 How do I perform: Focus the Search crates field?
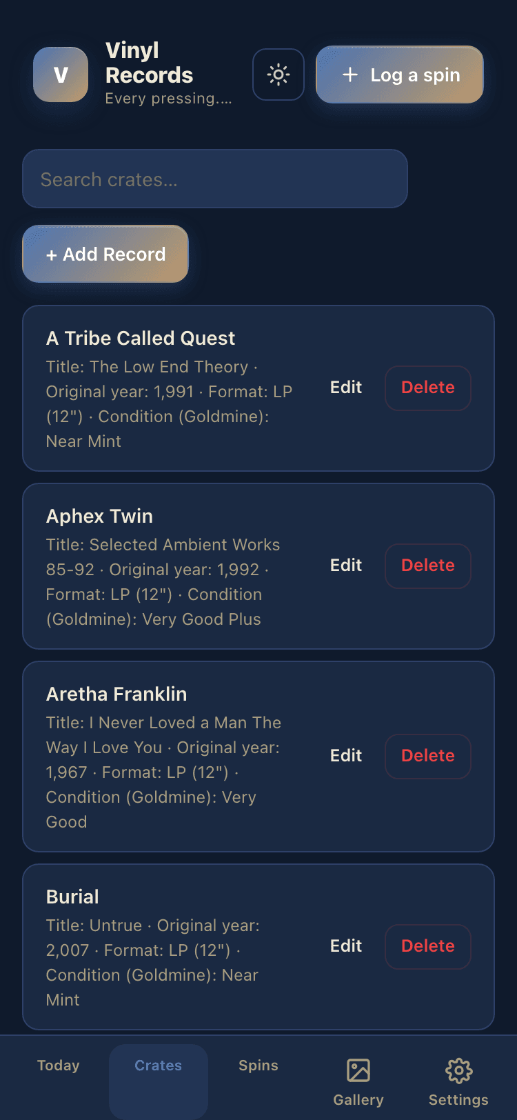(x=215, y=179)
